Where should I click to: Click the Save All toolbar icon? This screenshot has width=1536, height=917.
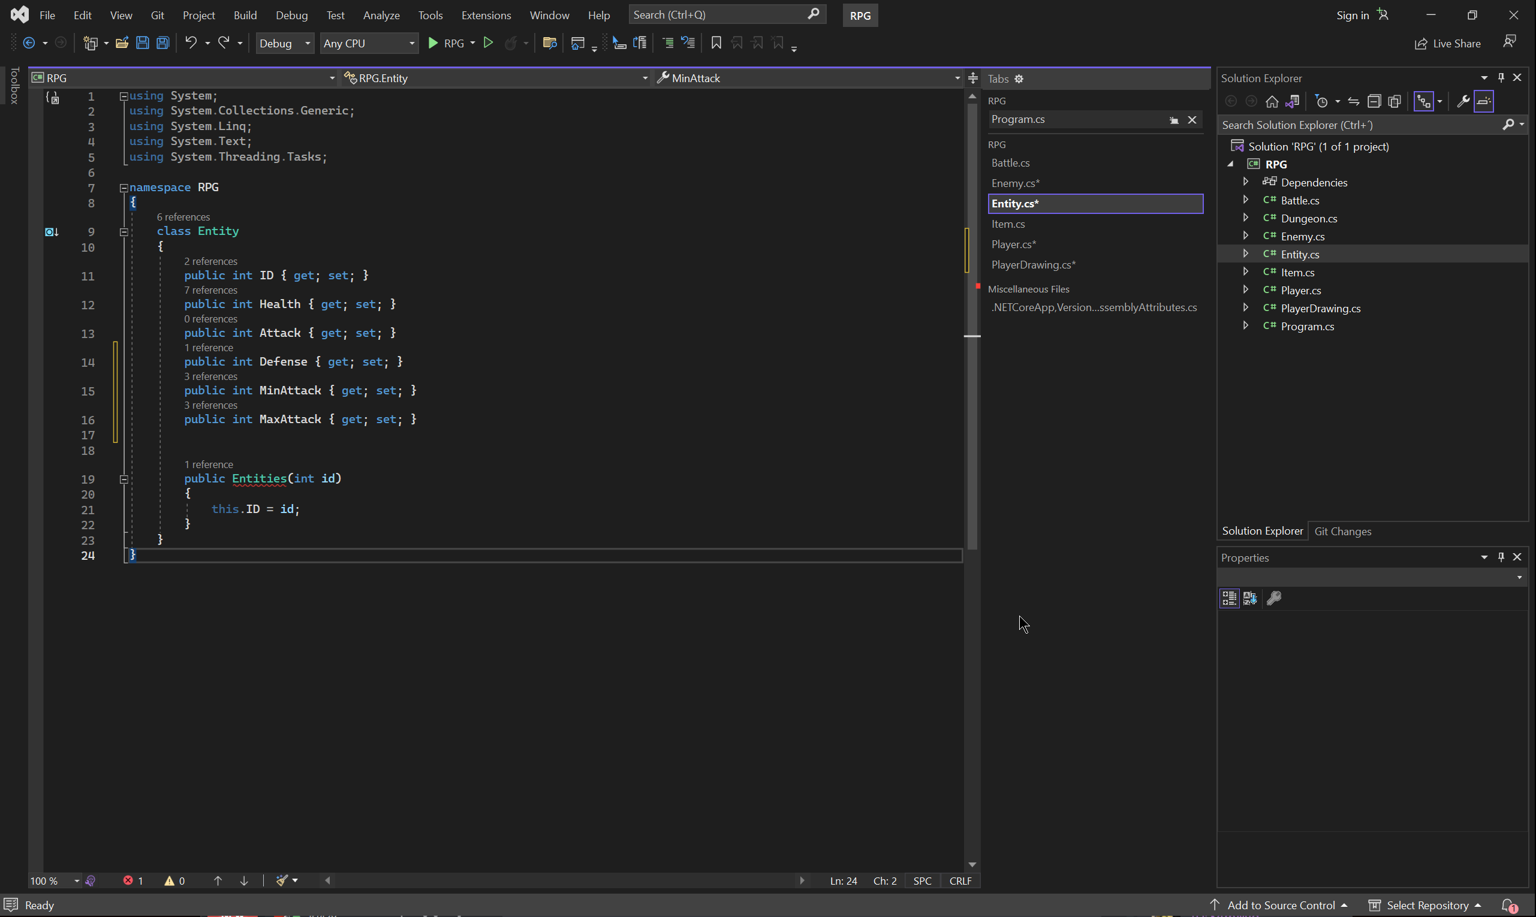[x=162, y=43]
